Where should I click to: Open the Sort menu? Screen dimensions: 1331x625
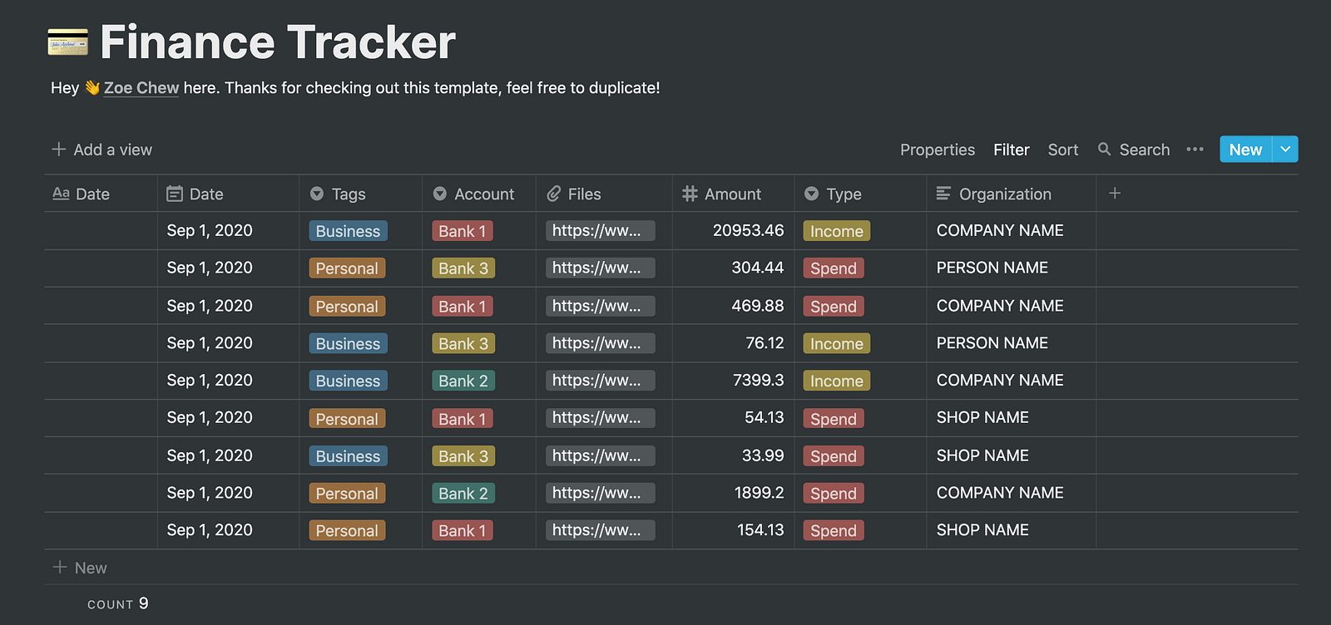coord(1062,150)
